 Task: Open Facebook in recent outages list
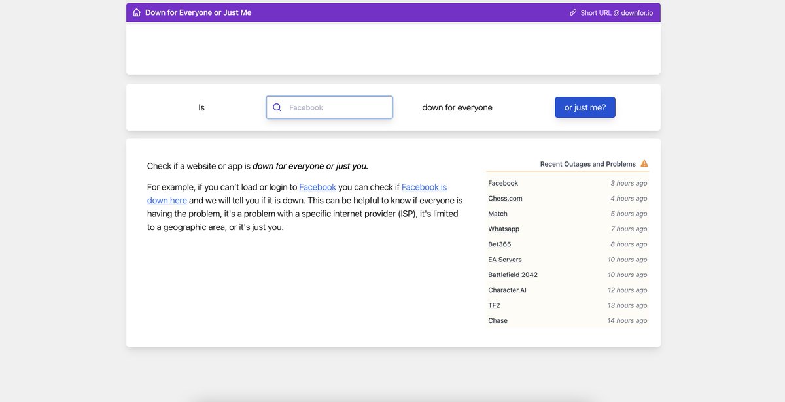point(503,183)
